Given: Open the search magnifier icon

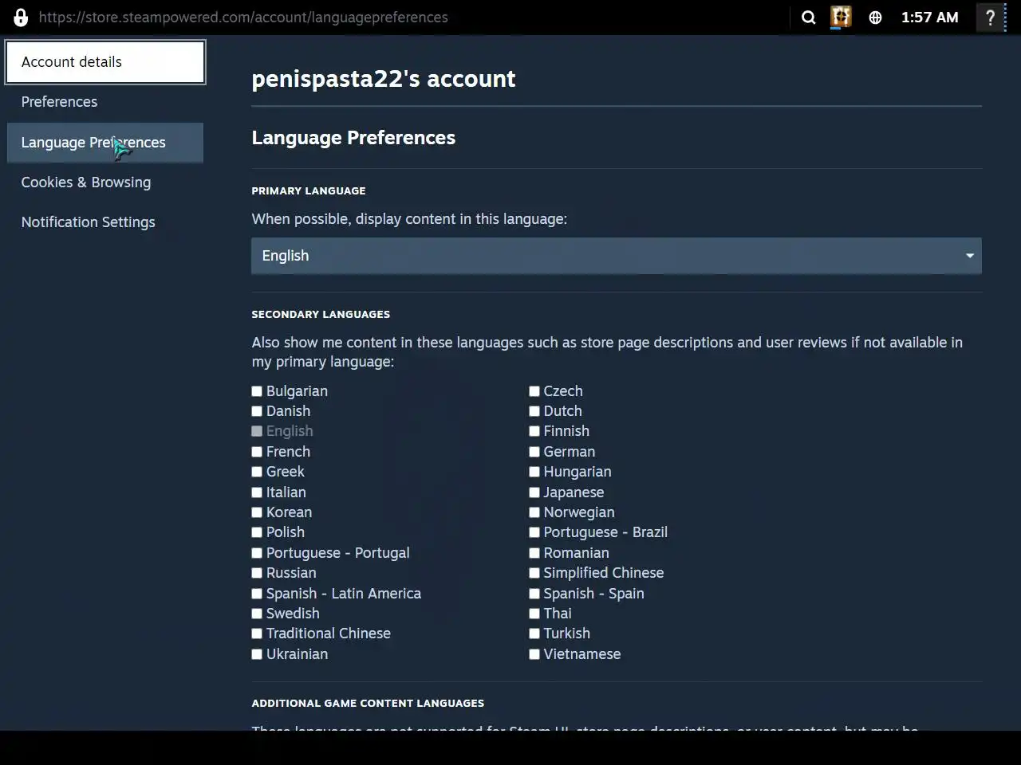Looking at the screenshot, I should (x=808, y=18).
